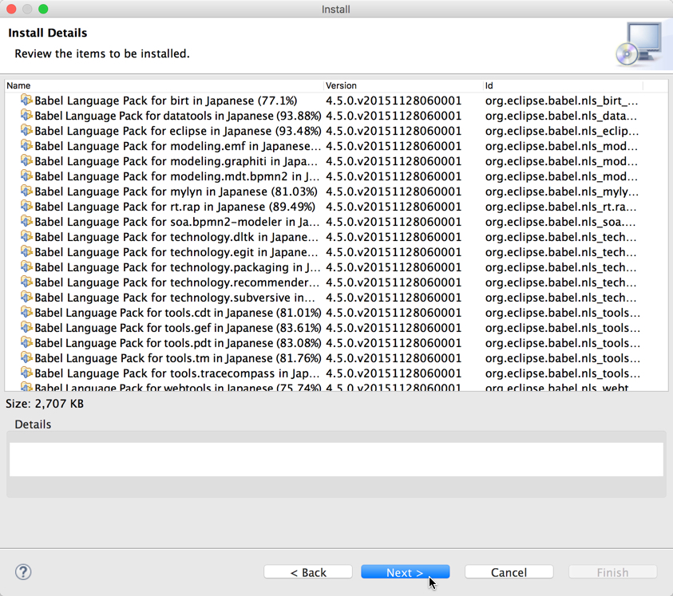The image size is (673, 596).
Task: Sort items by the Version column header
Action: click(403, 85)
